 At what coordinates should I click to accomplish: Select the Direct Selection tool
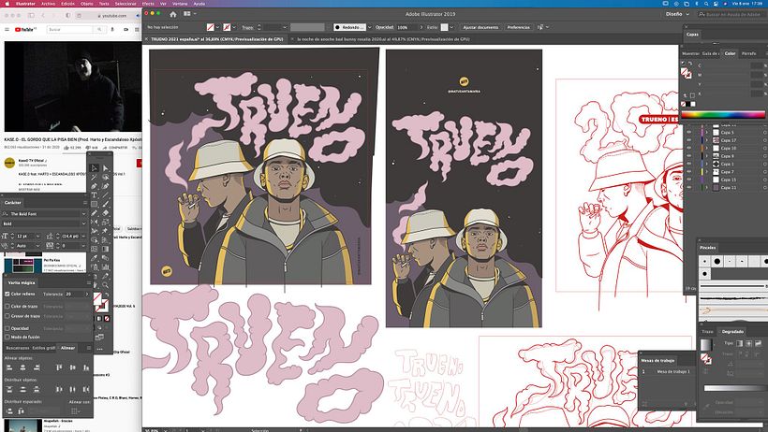(x=105, y=167)
